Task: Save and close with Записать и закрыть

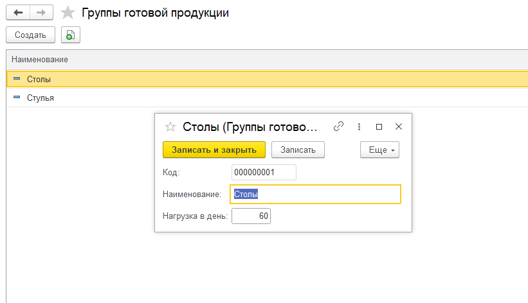Action: tap(214, 150)
